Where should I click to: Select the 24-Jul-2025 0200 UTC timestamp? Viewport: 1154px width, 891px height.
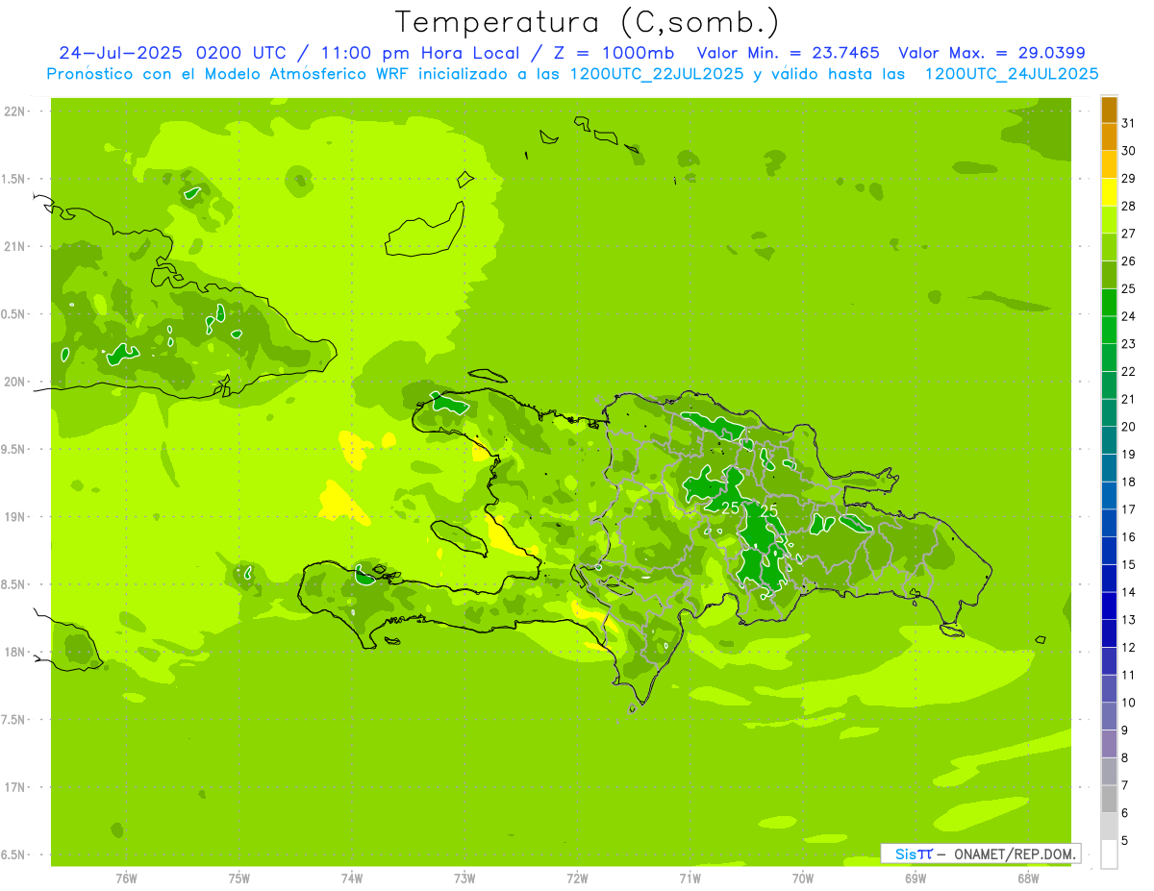(172, 53)
